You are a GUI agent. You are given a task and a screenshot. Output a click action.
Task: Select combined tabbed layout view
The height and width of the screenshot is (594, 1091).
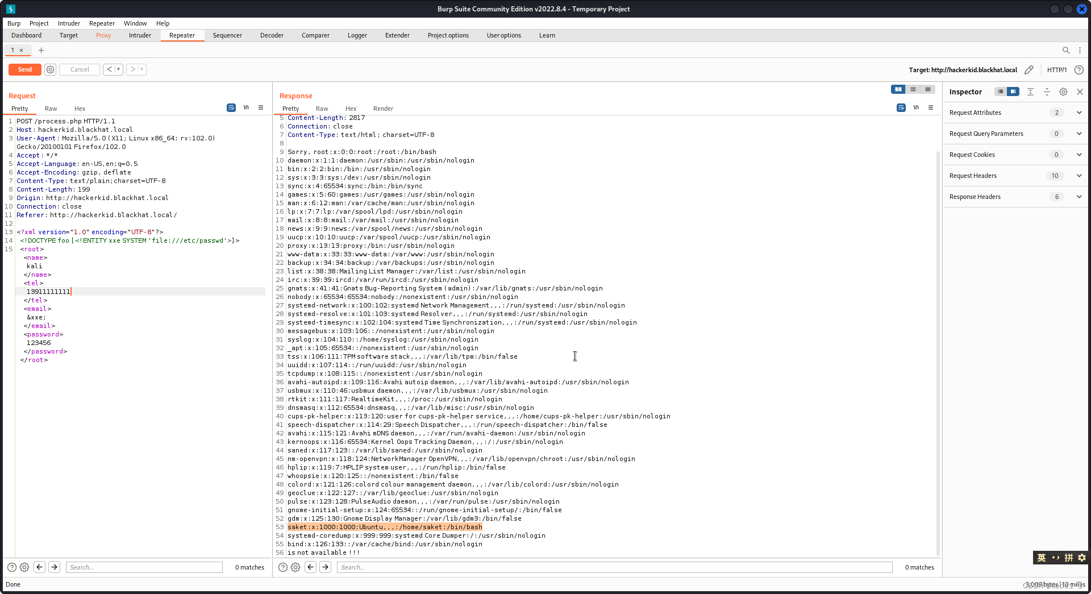coord(928,89)
